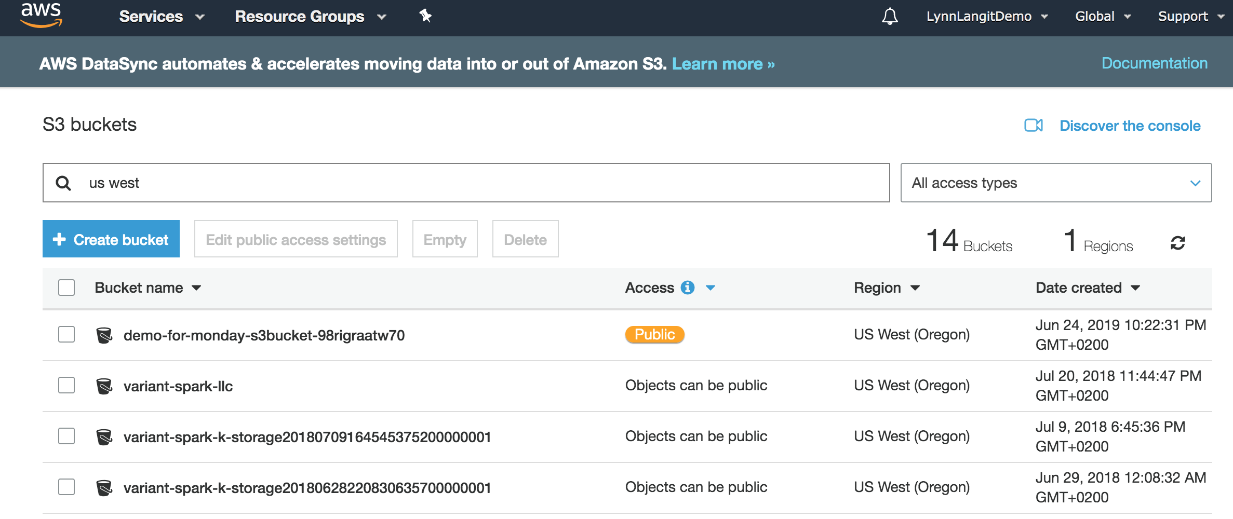This screenshot has height=519, width=1233.
Task: Click the info icon next to Access
Action: [688, 288]
